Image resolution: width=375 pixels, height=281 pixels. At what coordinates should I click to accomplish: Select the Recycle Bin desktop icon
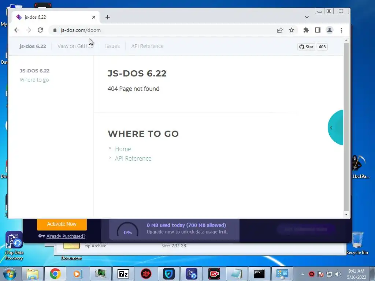pos(357,243)
